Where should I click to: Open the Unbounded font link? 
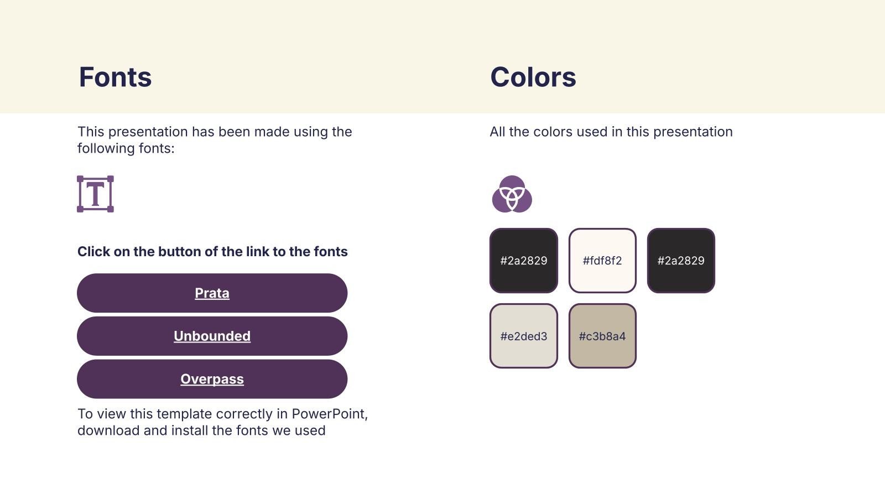(212, 336)
